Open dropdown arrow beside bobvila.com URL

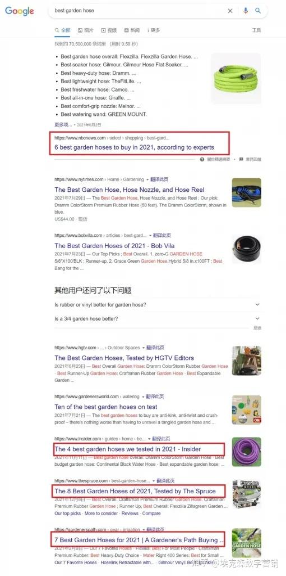click(x=150, y=236)
